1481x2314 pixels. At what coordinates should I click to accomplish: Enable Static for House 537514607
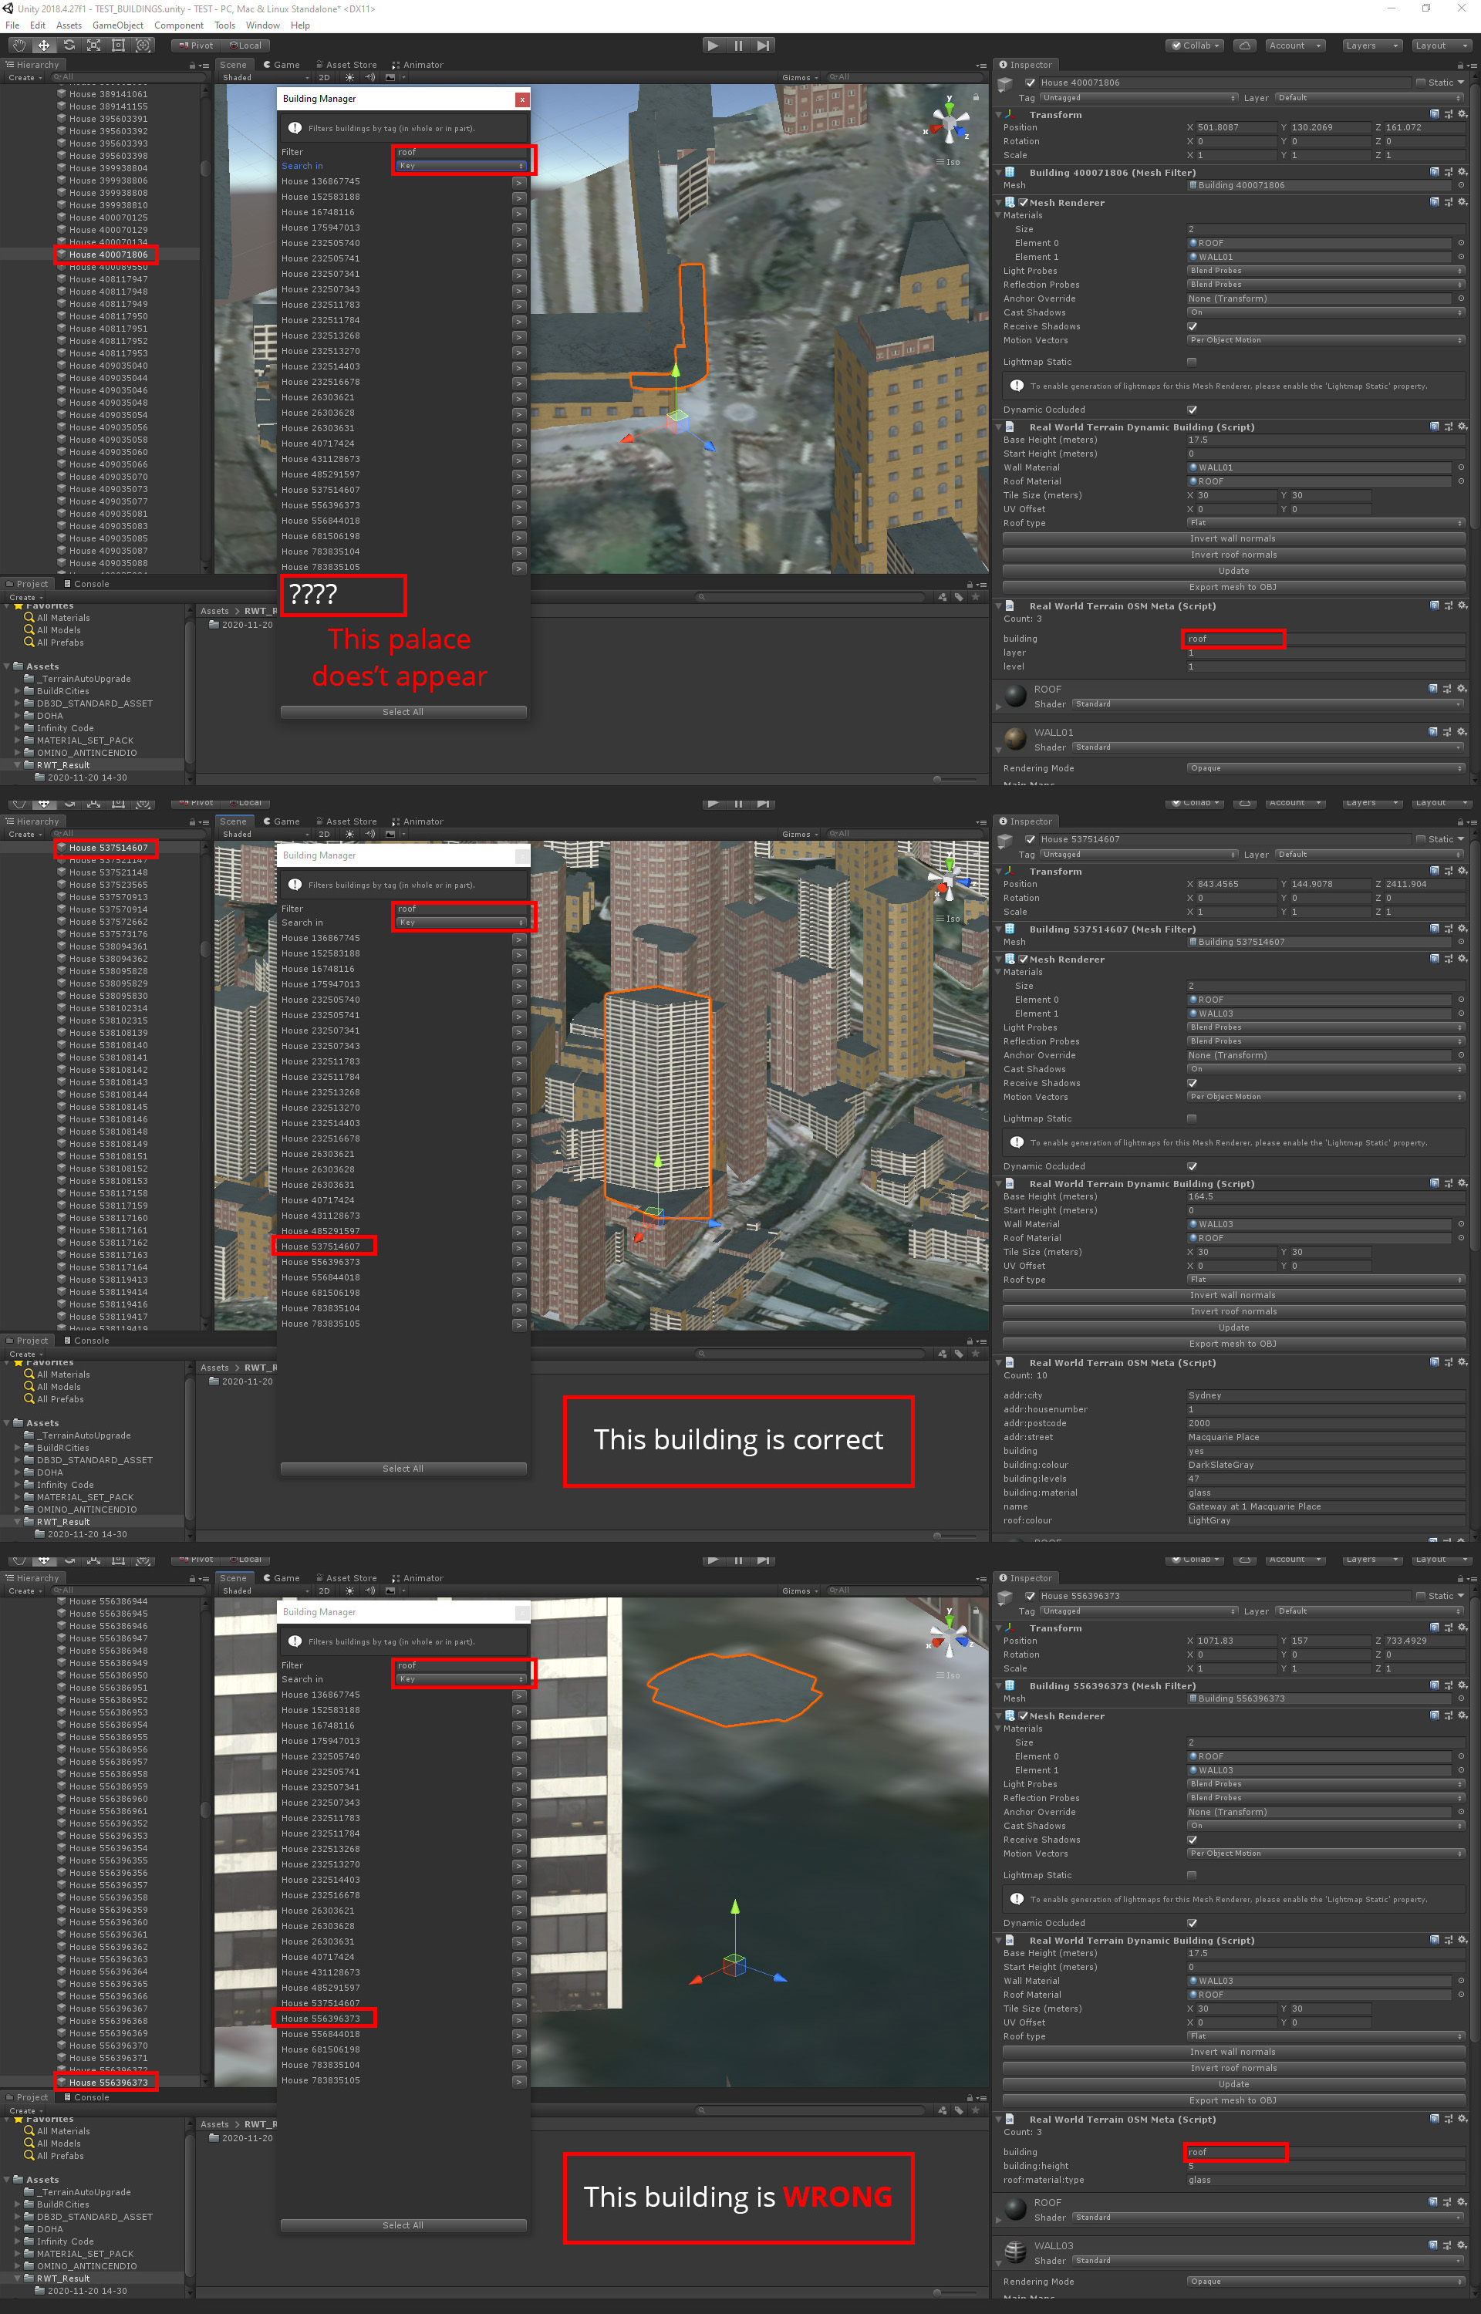click(x=1420, y=839)
